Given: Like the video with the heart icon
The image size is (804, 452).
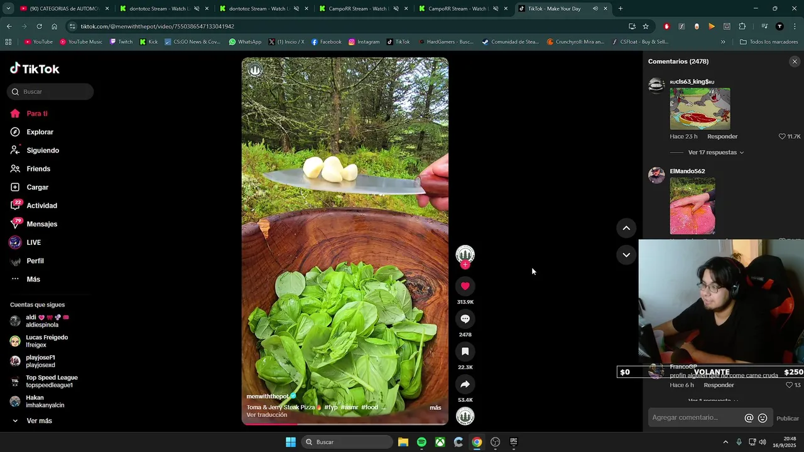Looking at the screenshot, I should pyautogui.click(x=465, y=286).
